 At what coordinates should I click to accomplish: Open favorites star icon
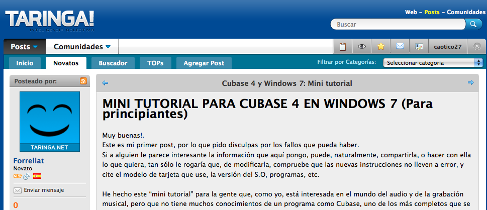[x=381, y=47]
